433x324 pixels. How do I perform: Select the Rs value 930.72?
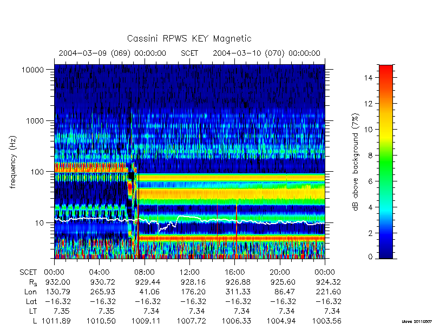coord(103,282)
